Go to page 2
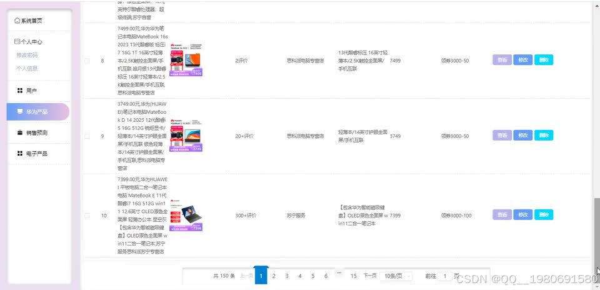The height and width of the screenshot is (290, 600). [x=274, y=276]
